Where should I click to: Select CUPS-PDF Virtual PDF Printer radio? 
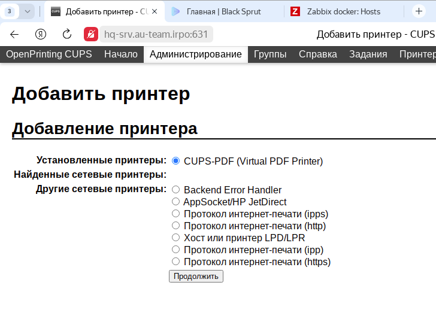pos(175,161)
